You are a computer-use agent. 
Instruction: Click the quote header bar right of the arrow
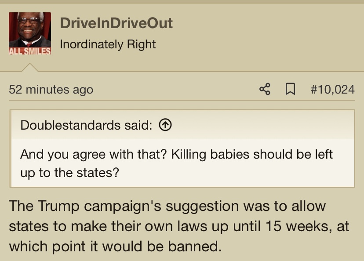[263, 125]
